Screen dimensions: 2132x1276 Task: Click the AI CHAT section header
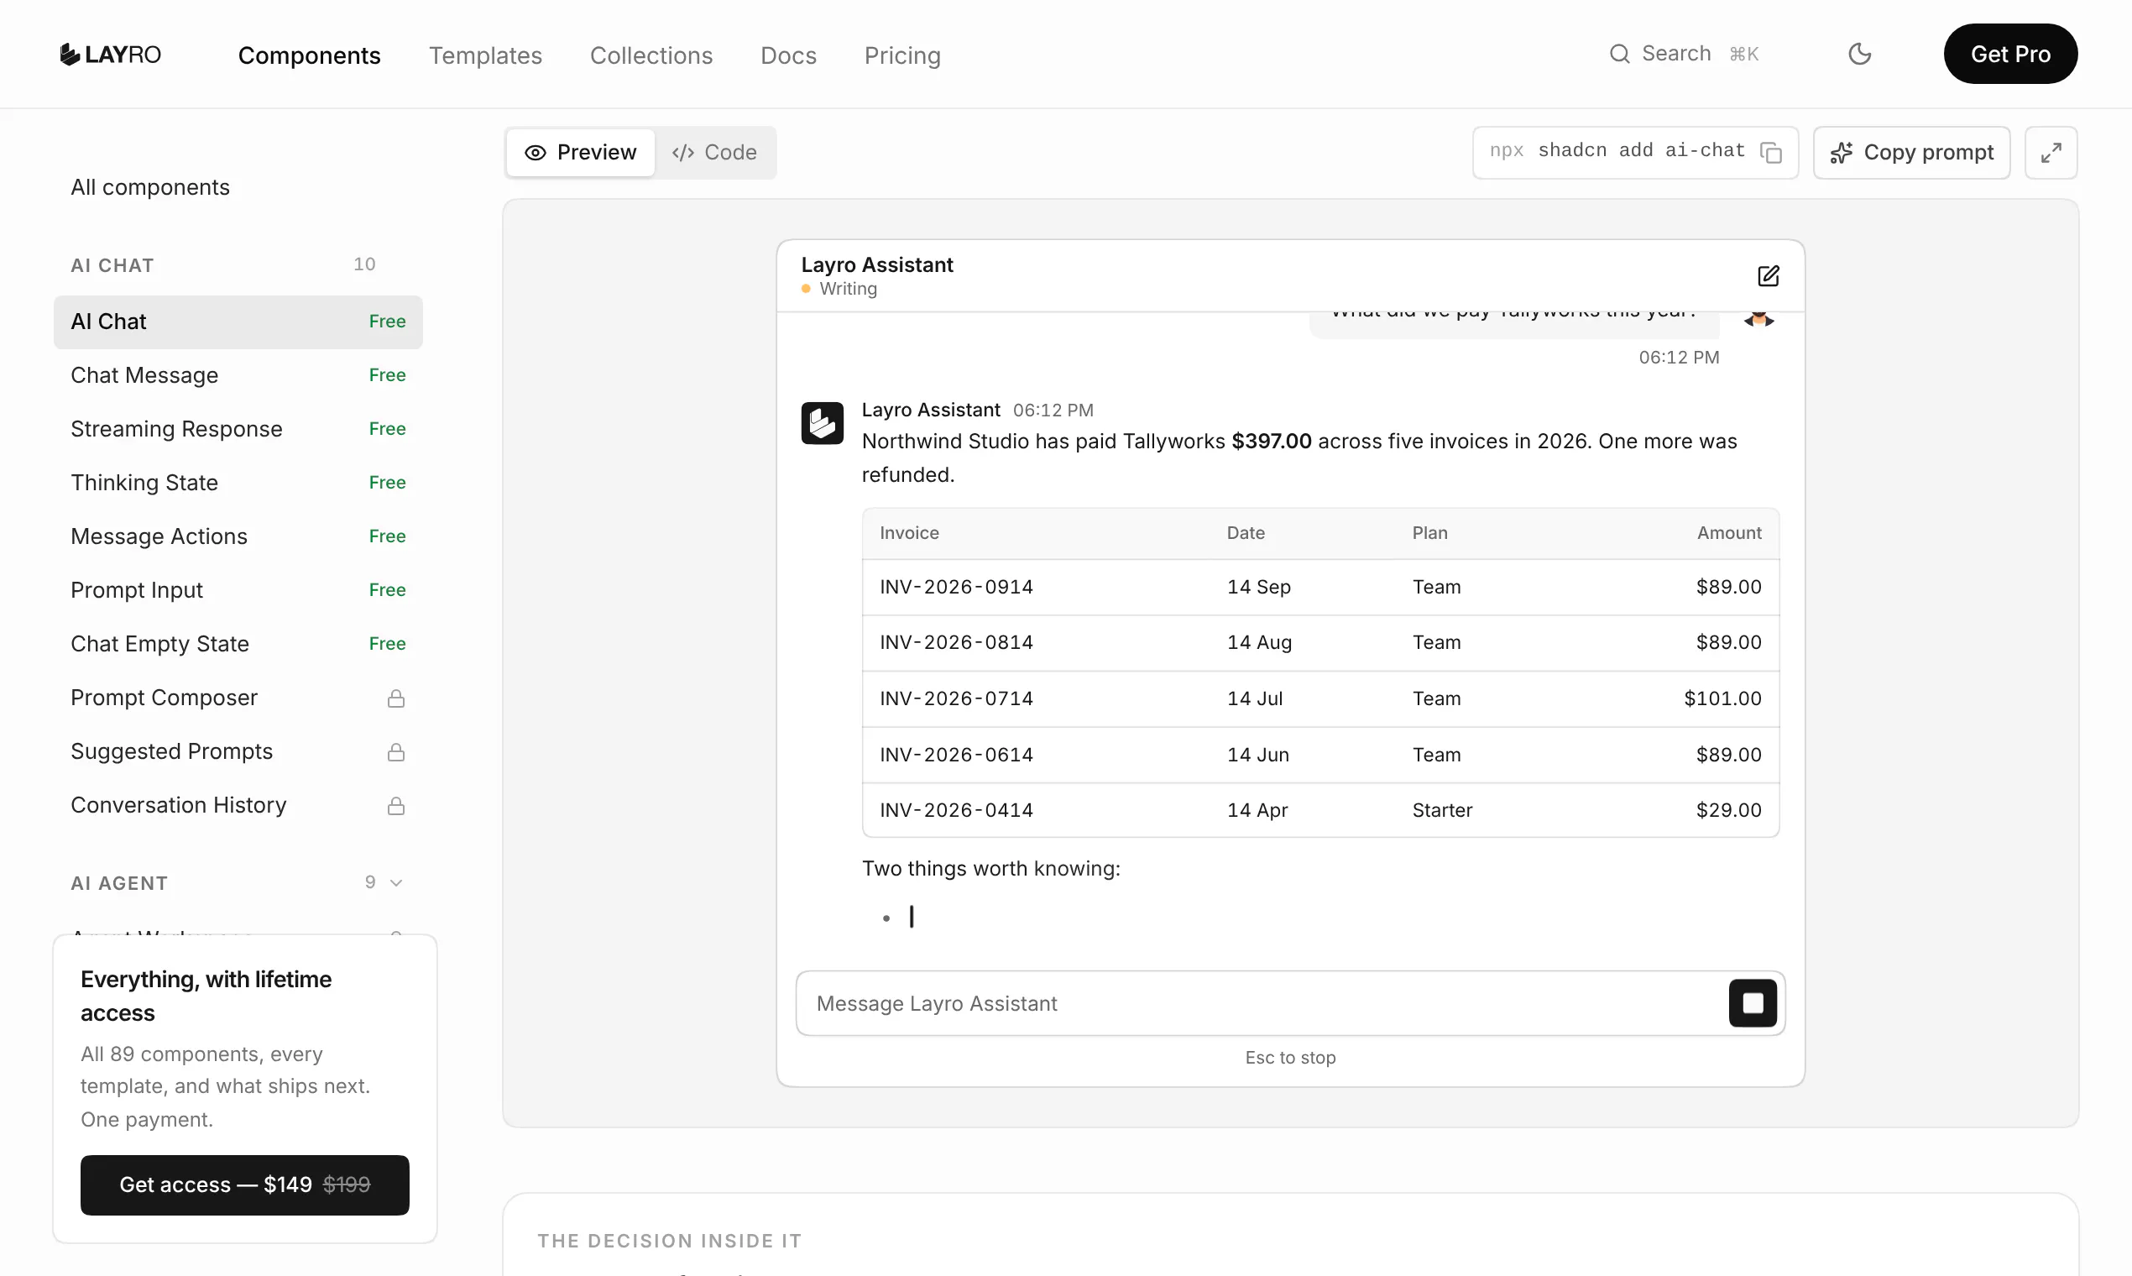[x=112, y=265]
